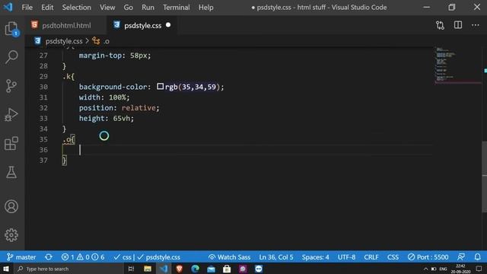Image resolution: width=487 pixels, height=274 pixels.
Task: Click the VS Code icon on taskbar
Action: click(164, 269)
